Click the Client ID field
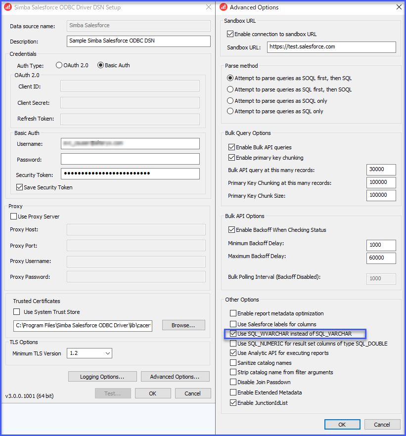Viewport: 406px width, 436px height. click(130, 86)
